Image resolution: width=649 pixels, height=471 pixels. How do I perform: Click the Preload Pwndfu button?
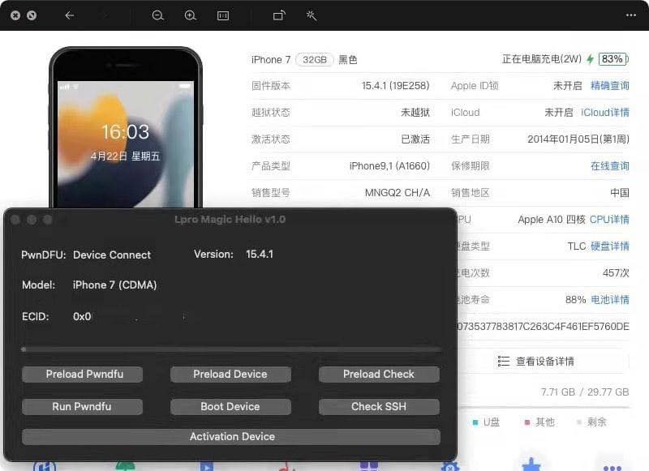pyautogui.click(x=83, y=375)
